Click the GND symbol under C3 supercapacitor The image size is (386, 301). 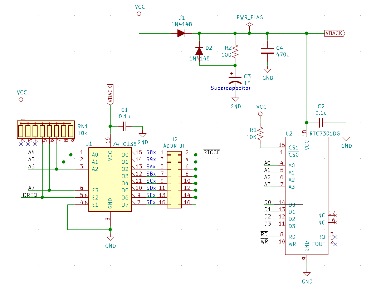pos(235,100)
